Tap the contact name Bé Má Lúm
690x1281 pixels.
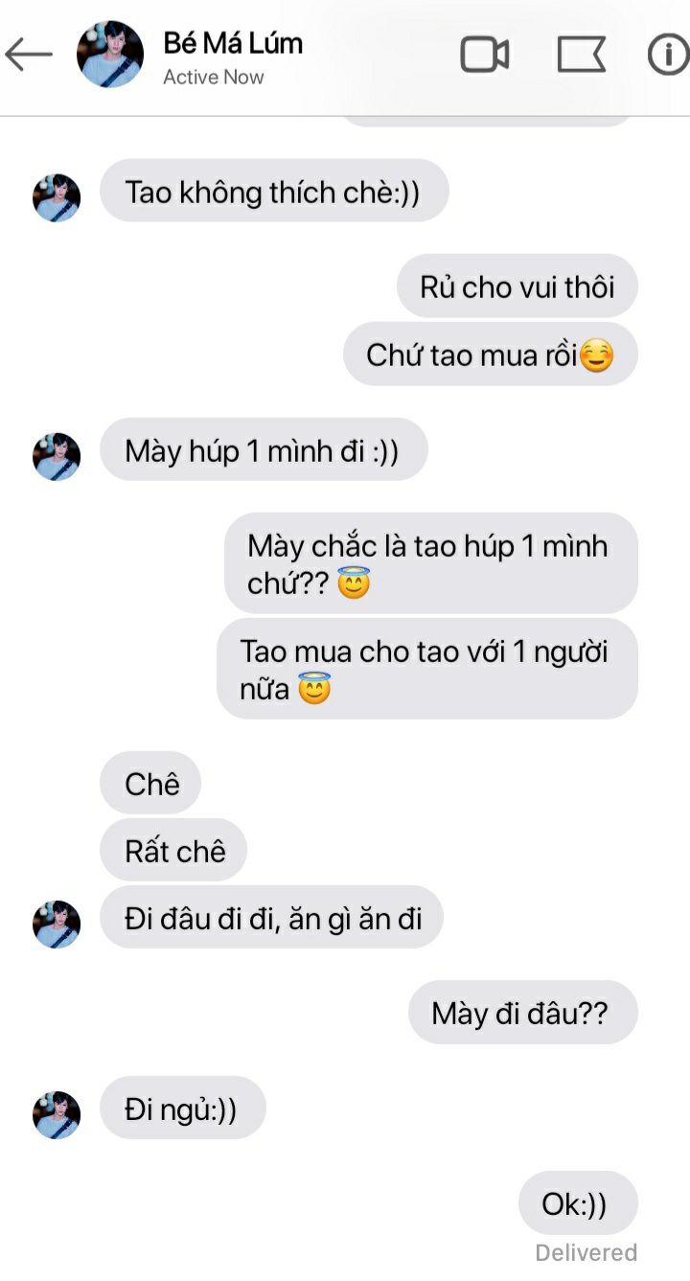pyautogui.click(x=233, y=43)
